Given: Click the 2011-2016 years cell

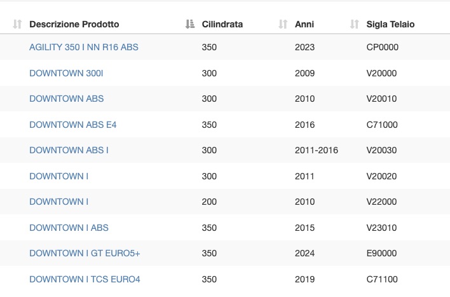Looking at the screenshot, I should tap(317, 150).
